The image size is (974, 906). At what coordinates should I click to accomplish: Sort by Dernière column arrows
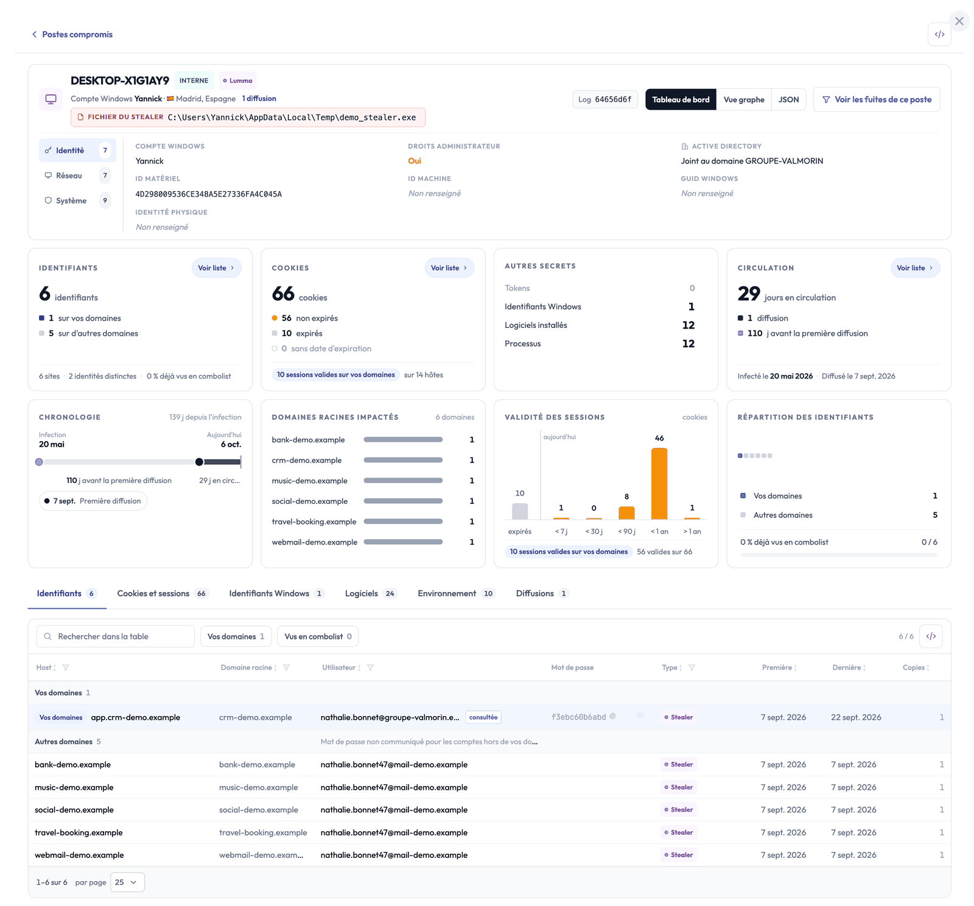(x=864, y=668)
